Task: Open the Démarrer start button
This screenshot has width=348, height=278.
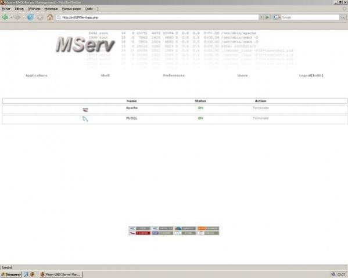Action: (x=11, y=275)
